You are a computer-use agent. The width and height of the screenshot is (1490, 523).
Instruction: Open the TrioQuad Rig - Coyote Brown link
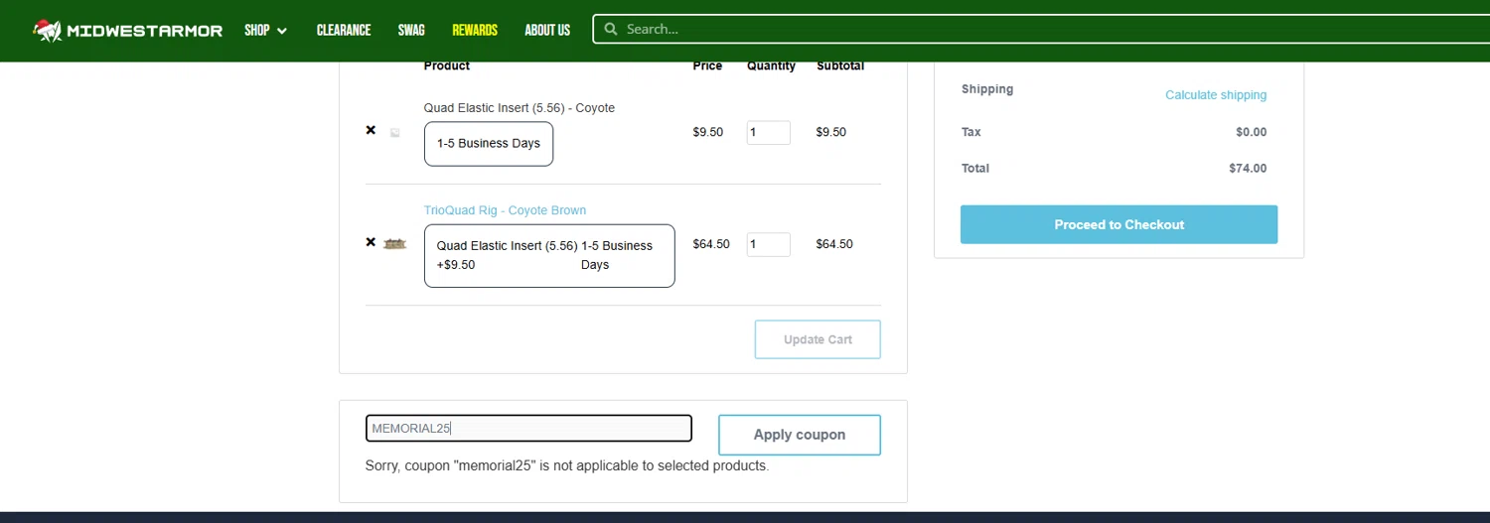point(505,210)
